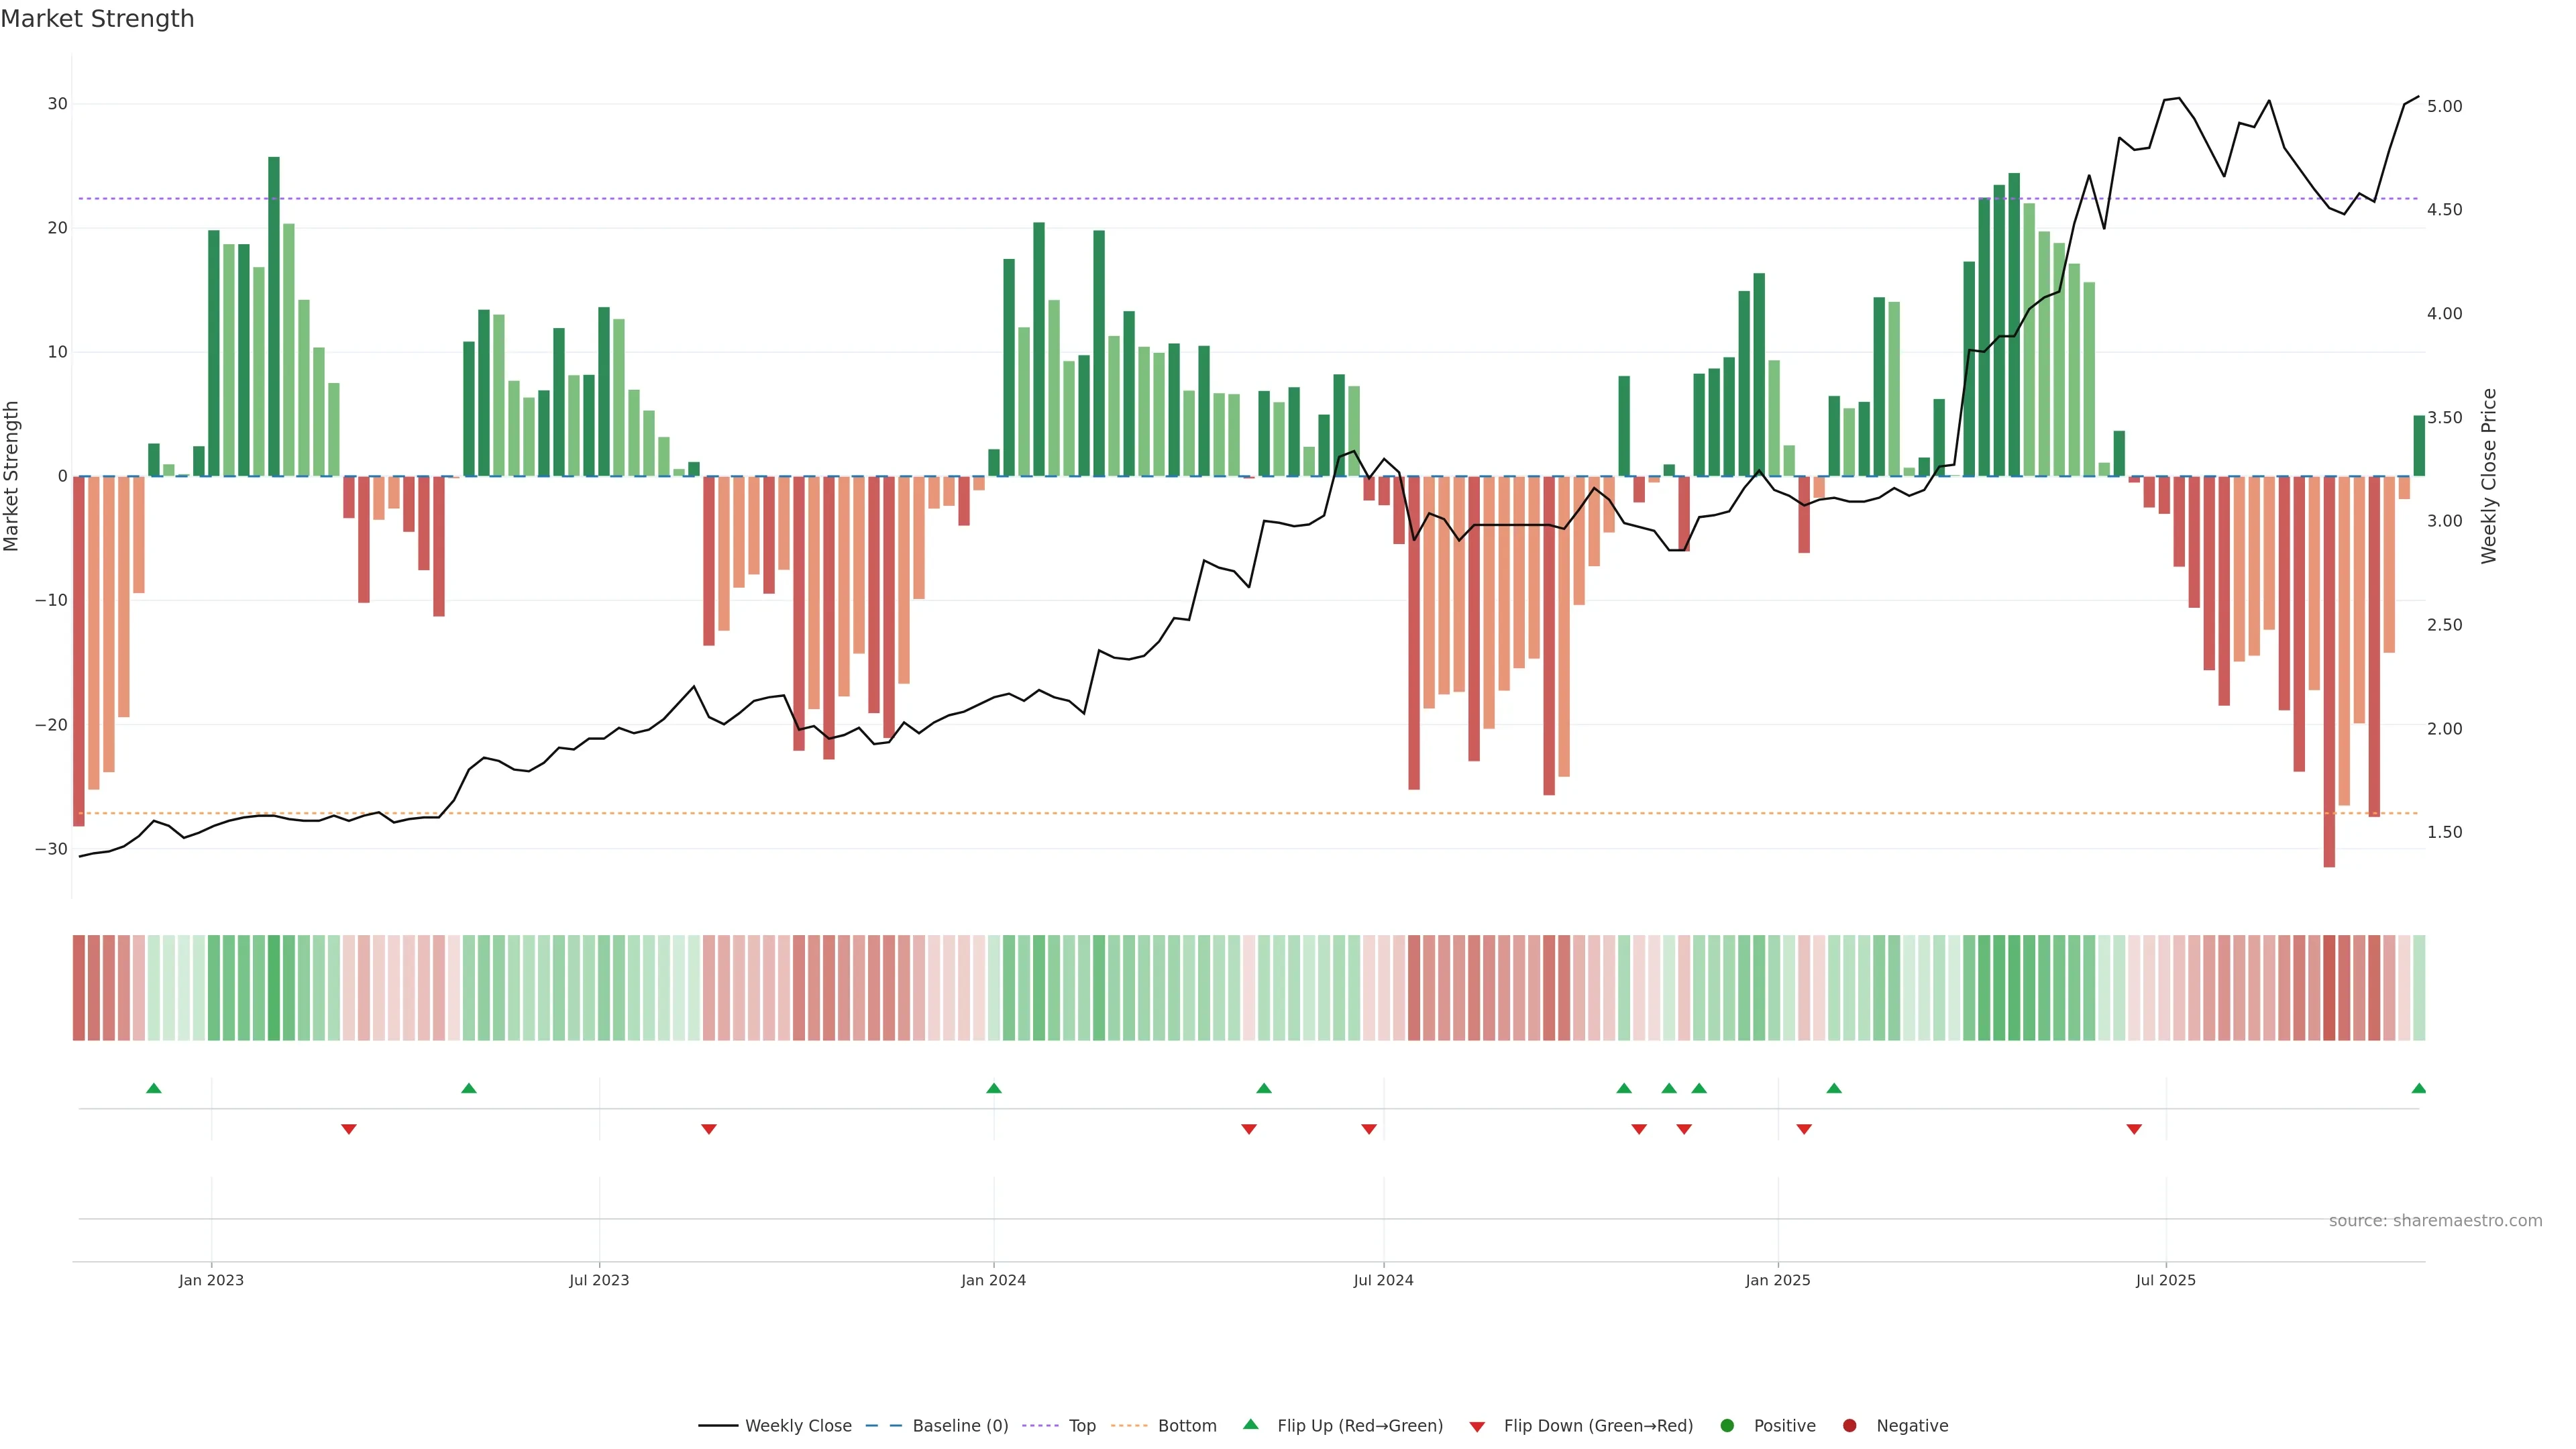The height and width of the screenshot is (1449, 2576).
Task: Click the green Positive legend dot
Action: click(x=1727, y=1426)
